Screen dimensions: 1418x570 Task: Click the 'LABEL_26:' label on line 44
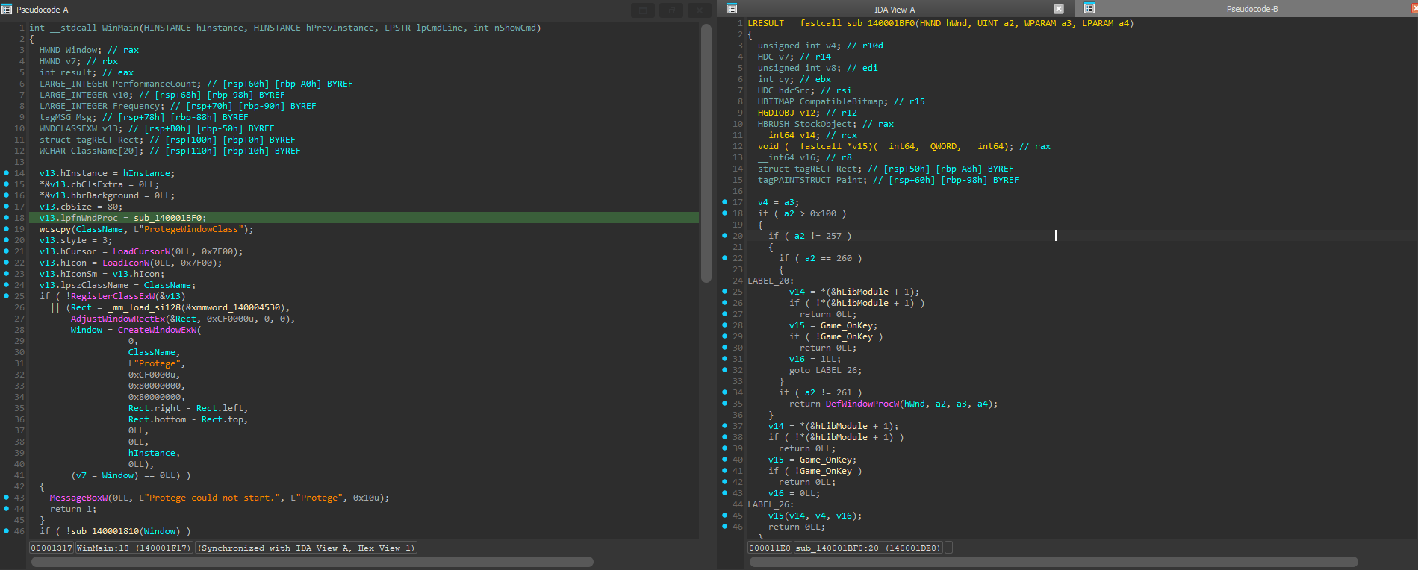(771, 504)
